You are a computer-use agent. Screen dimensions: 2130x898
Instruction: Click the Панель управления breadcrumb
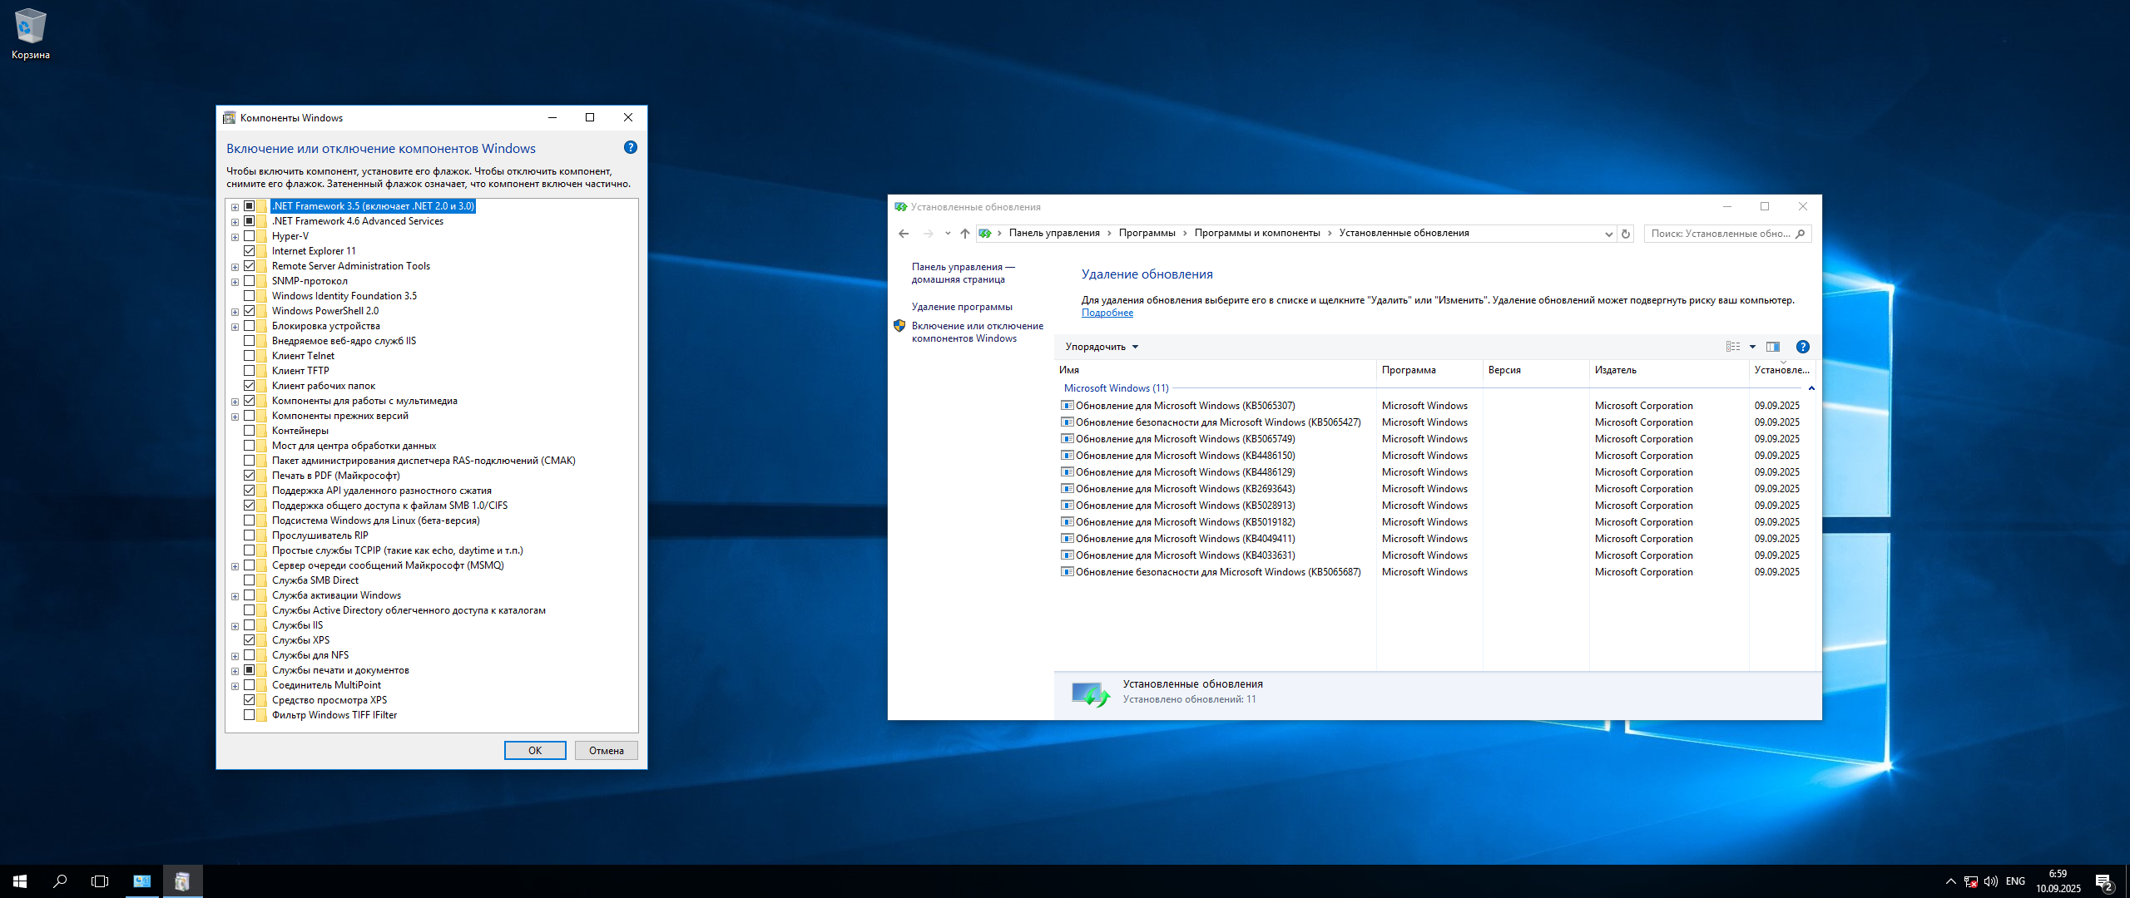click(1054, 233)
